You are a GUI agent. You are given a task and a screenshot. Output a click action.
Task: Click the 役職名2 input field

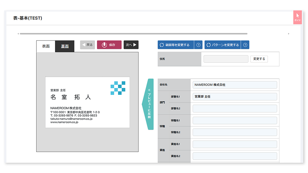(235, 132)
